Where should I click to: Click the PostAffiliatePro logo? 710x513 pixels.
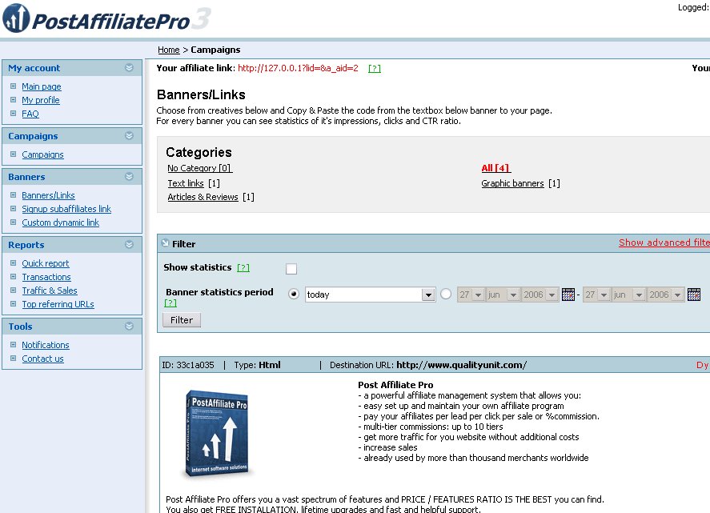point(107,18)
